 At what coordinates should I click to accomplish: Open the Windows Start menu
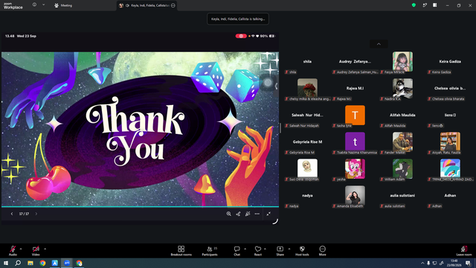[x=6, y=263]
